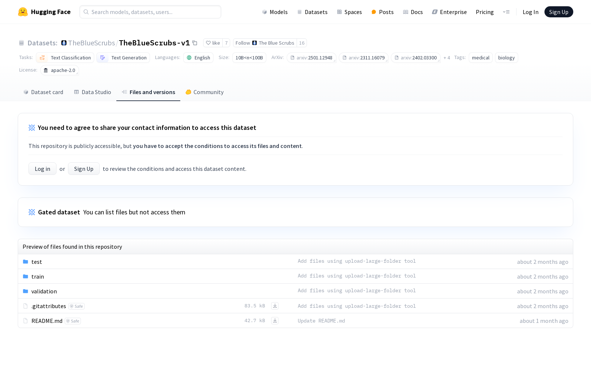Focus the search models input field
This screenshot has height=369, width=591.
coord(150,12)
